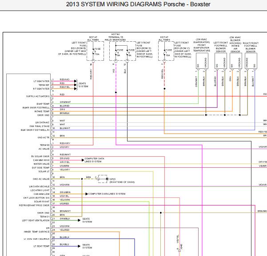Select the RT SEAT HTER pin label
Viewport: 267px width, 256px height.
point(41,89)
